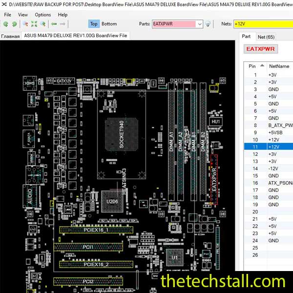Click the NetName column header
This screenshot has width=293, height=293.
point(280,66)
